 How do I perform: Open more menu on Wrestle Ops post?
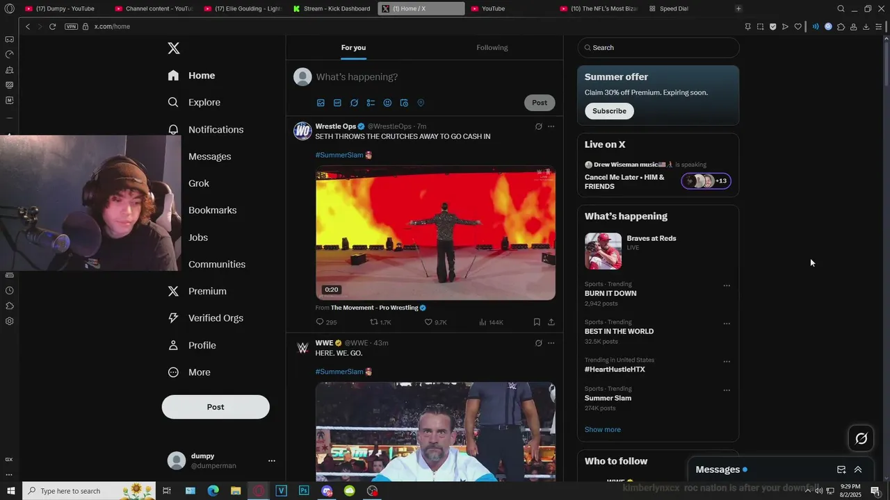[x=551, y=126]
